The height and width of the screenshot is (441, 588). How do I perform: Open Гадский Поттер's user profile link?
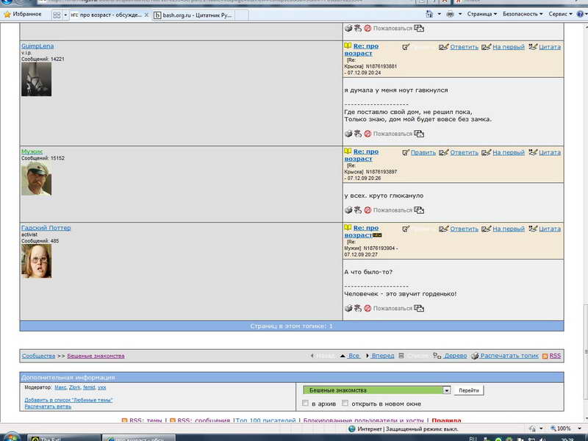46,228
